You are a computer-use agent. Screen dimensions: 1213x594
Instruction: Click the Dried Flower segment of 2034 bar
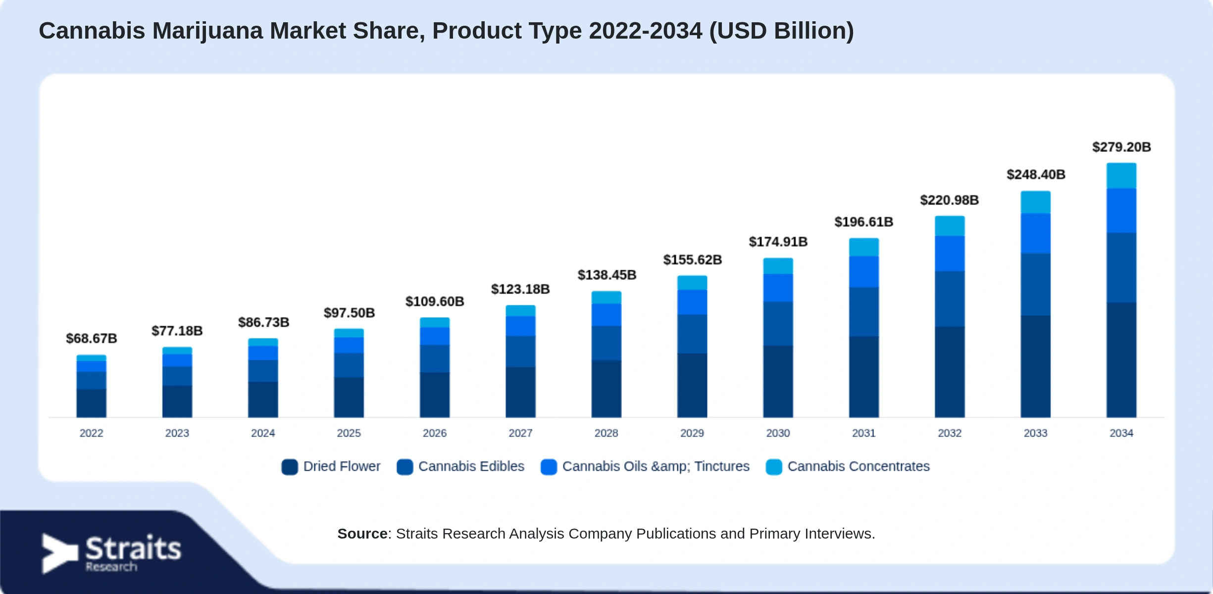(1121, 360)
